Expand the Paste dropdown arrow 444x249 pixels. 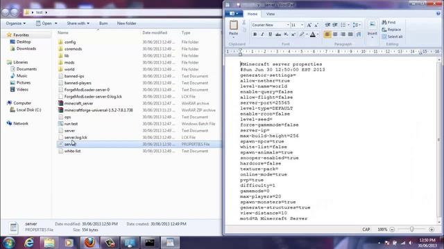pyautogui.click(x=234, y=37)
